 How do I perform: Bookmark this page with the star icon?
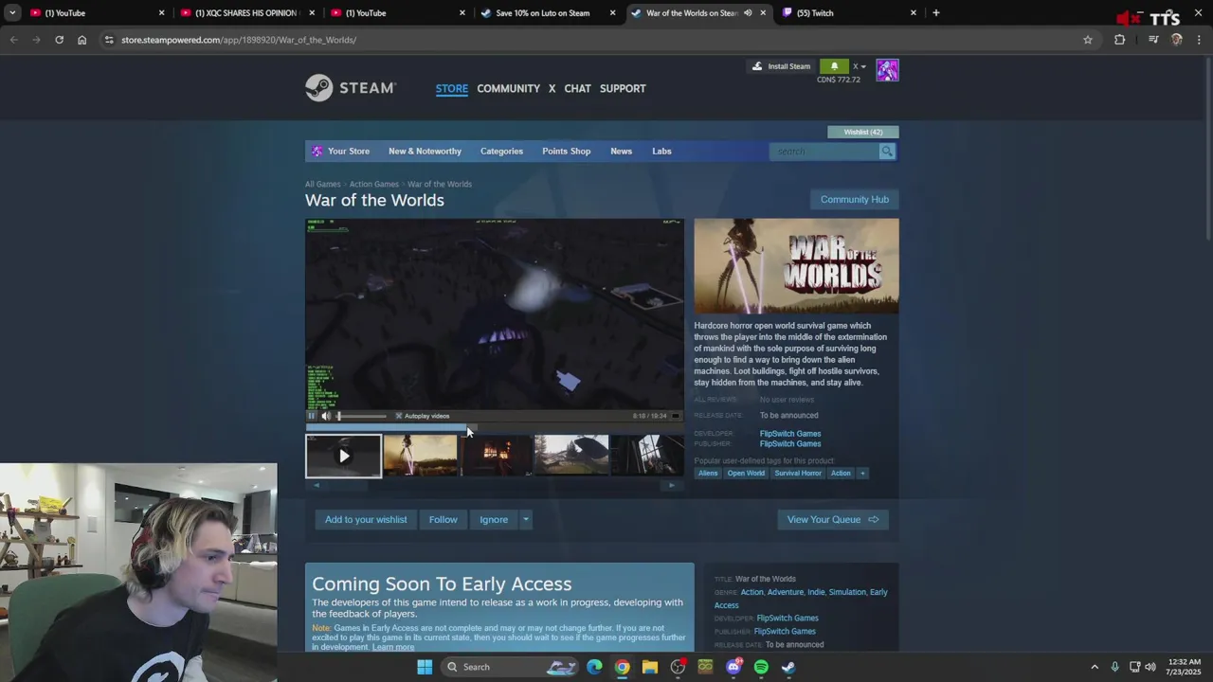(x=1088, y=40)
